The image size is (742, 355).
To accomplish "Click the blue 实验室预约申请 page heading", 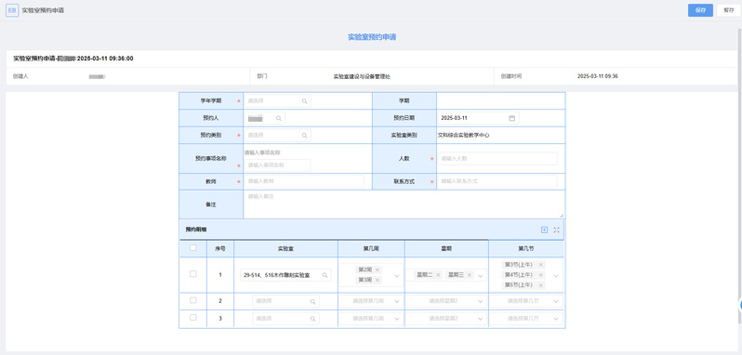I will point(372,37).
